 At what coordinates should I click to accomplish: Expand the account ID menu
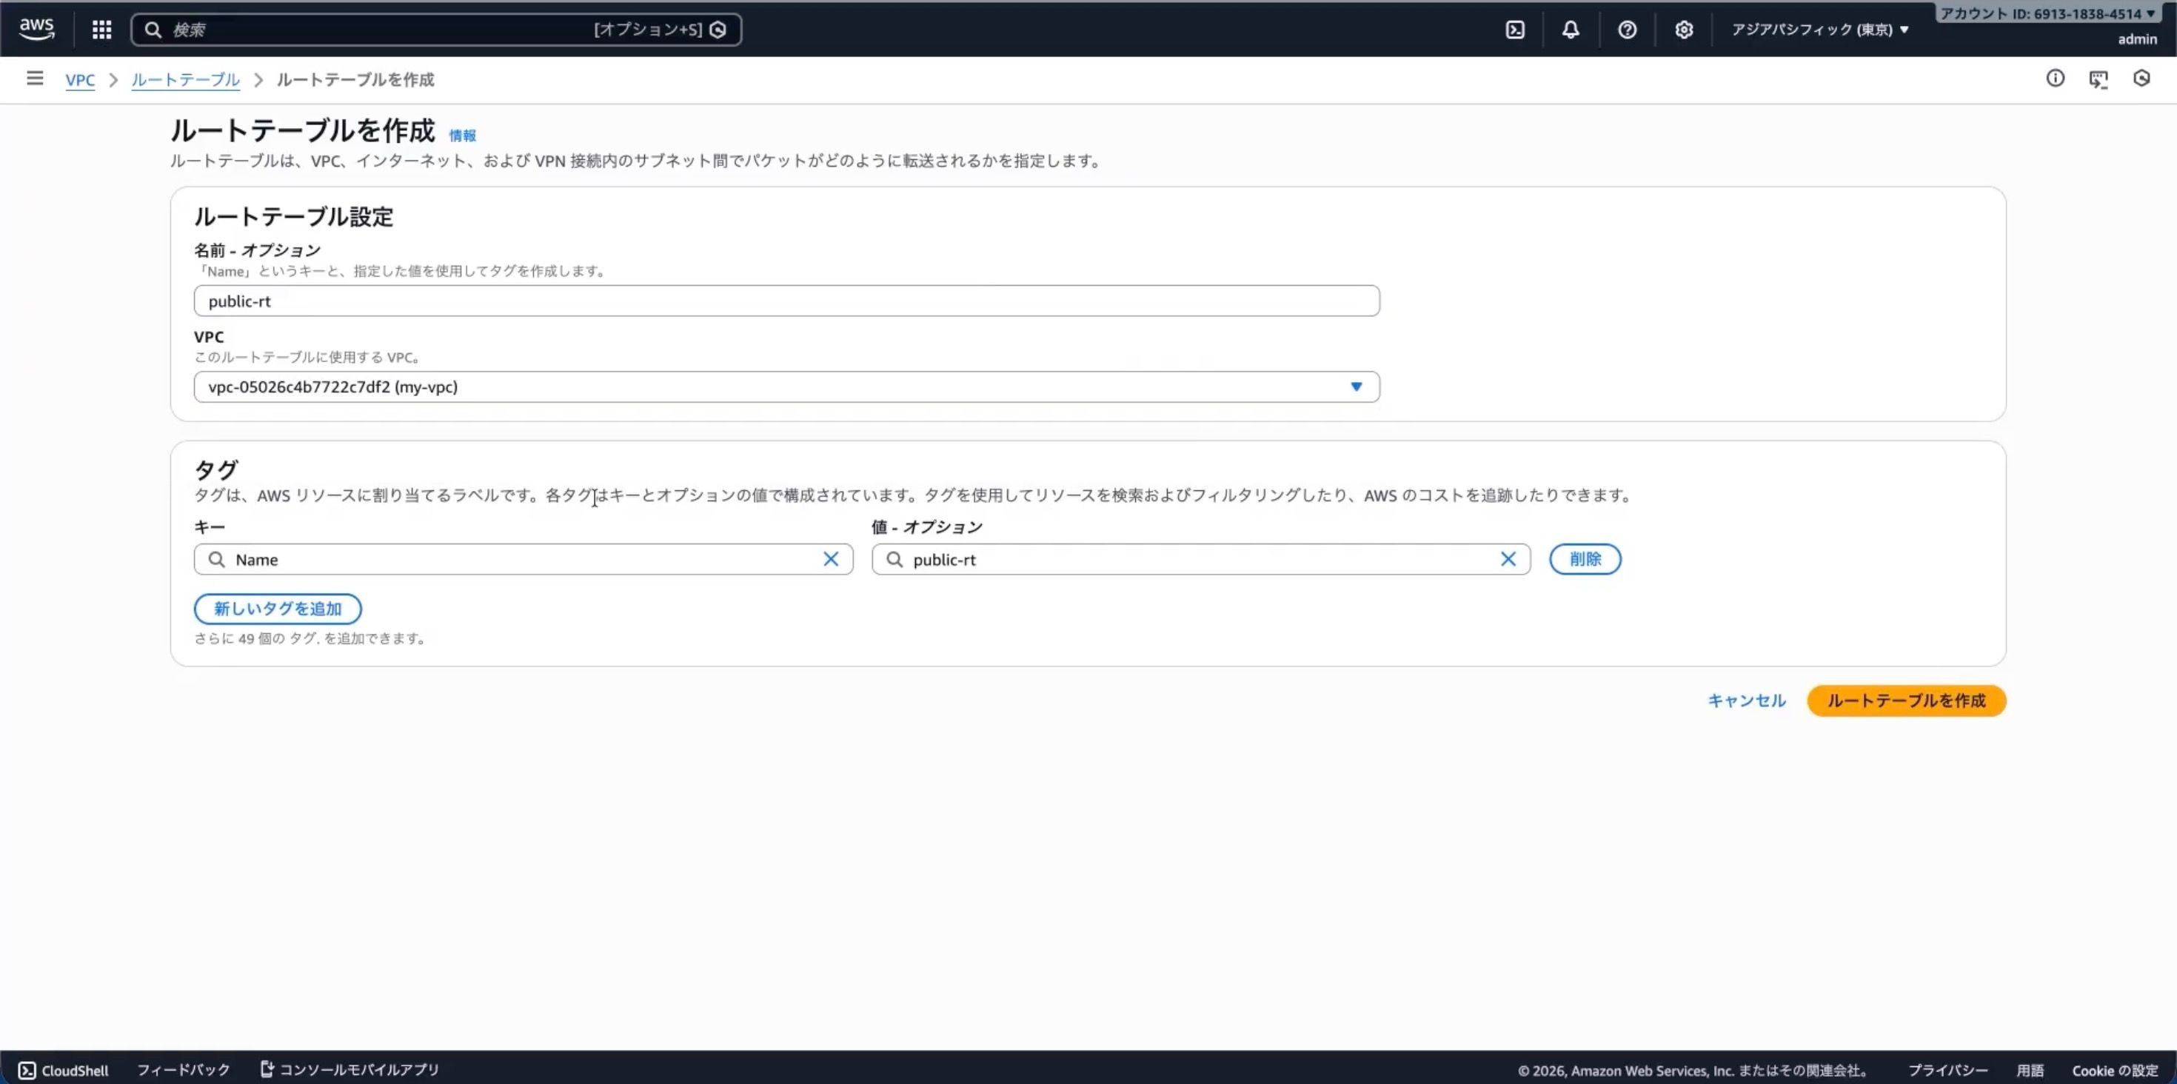pyautogui.click(x=2046, y=13)
